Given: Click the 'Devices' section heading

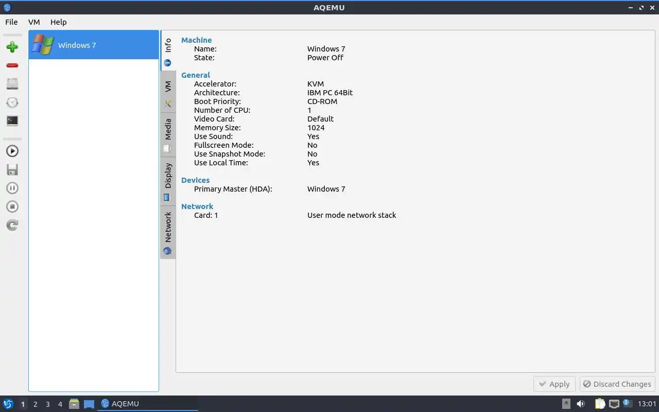Looking at the screenshot, I should [195, 180].
